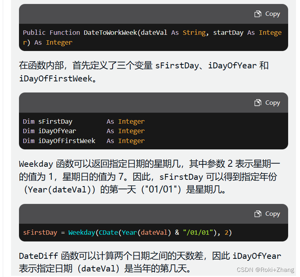Click the line 'Dim sFirstDay As Integer'
Viewport: 300px width, 277px height.
[x=84, y=121]
